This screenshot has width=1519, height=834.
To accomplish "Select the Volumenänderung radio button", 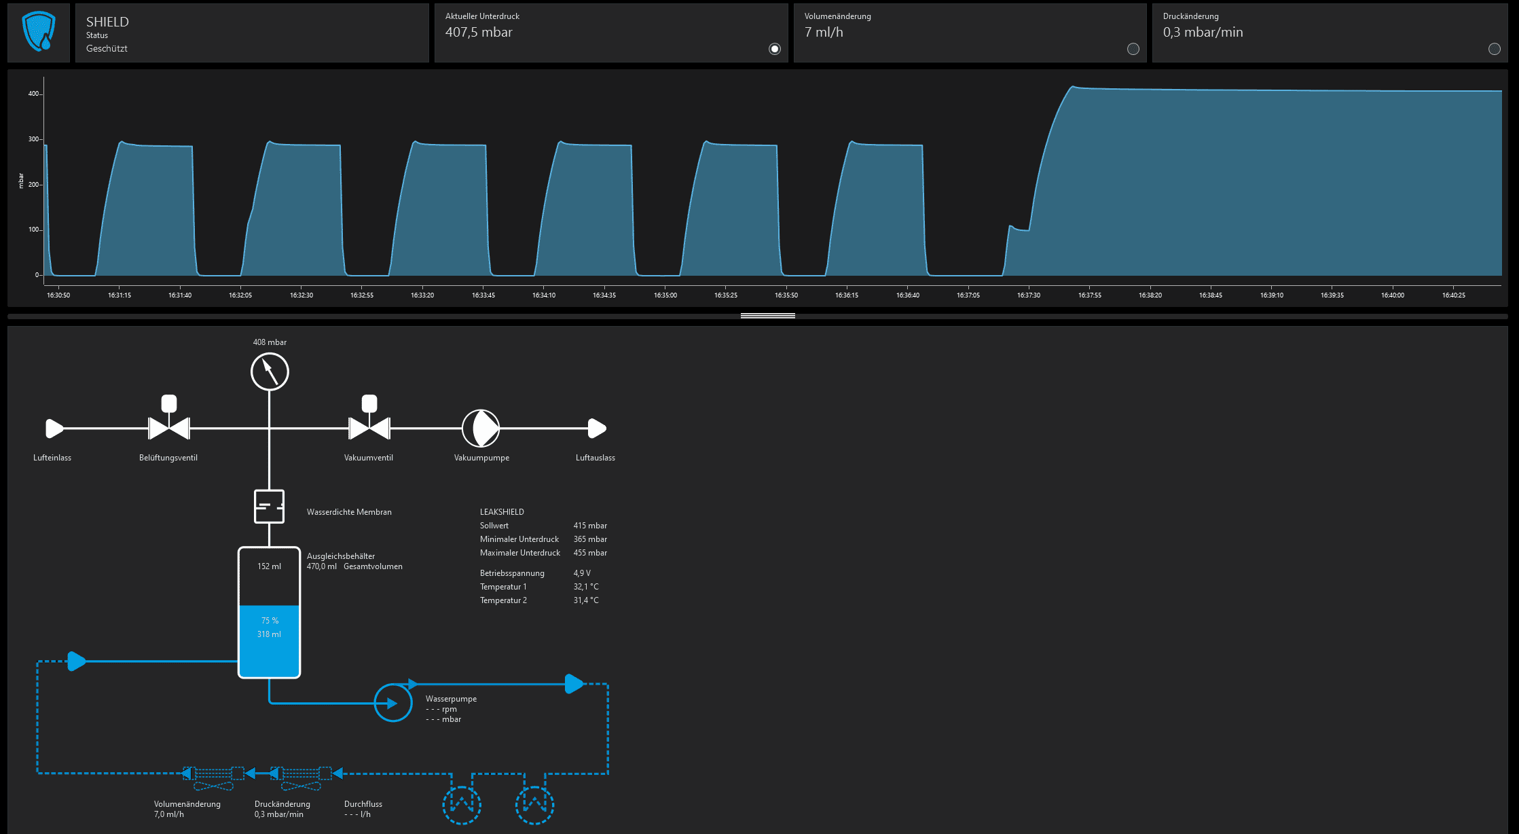I will click(1133, 49).
